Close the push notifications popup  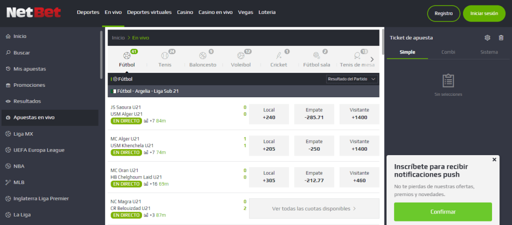[494, 160]
